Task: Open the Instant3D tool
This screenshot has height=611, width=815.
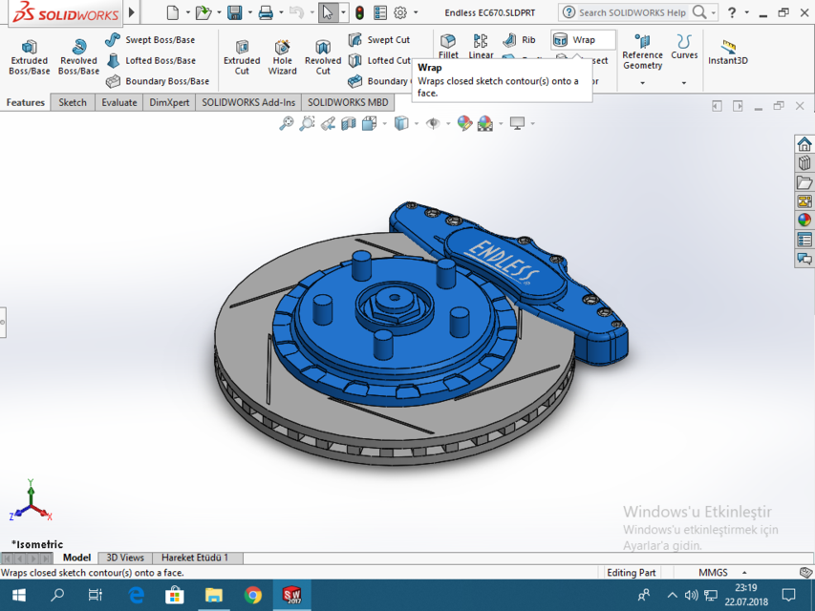Action: click(x=726, y=55)
